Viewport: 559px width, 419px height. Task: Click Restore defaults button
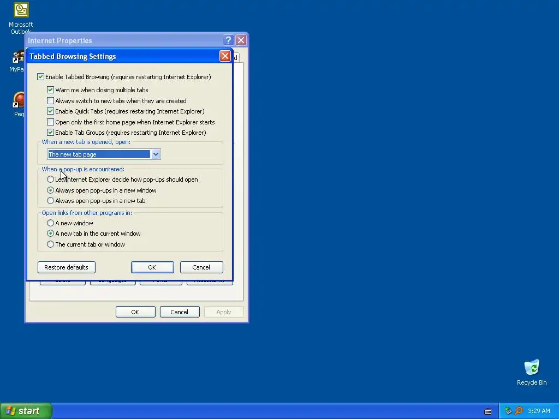66,267
